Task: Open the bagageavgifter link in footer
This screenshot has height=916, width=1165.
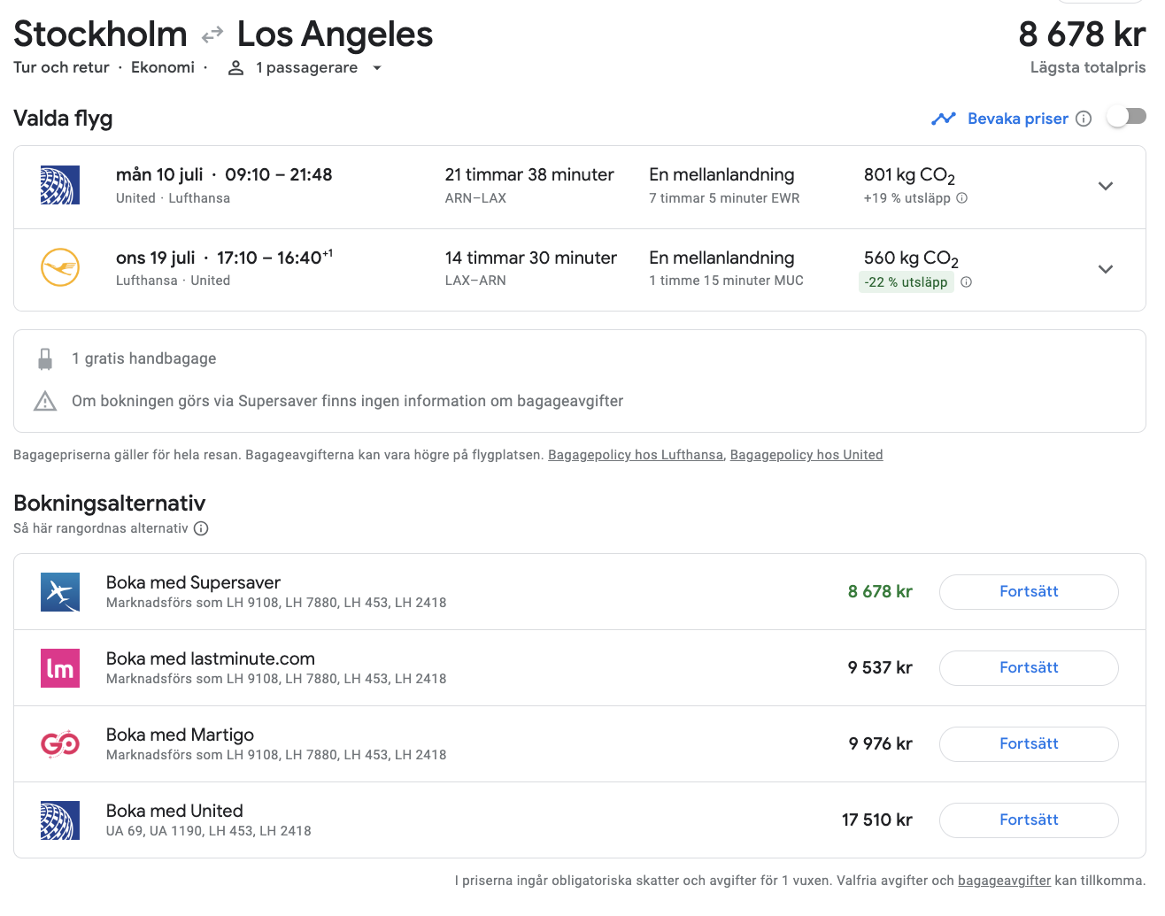Action: [1004, 881]
